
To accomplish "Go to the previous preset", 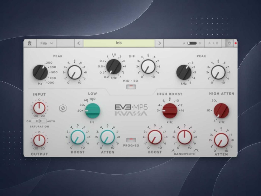I will click(79, 43).
